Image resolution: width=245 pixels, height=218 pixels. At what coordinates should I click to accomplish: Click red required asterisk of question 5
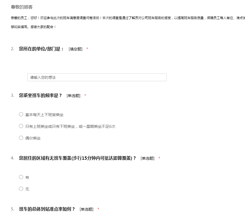(98, 209)
